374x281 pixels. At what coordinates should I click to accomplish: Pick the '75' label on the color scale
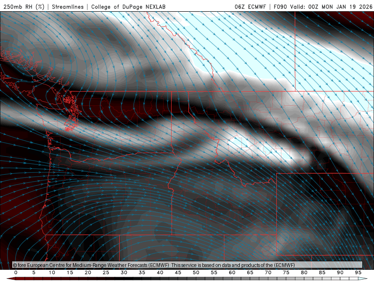pos(286,273)
